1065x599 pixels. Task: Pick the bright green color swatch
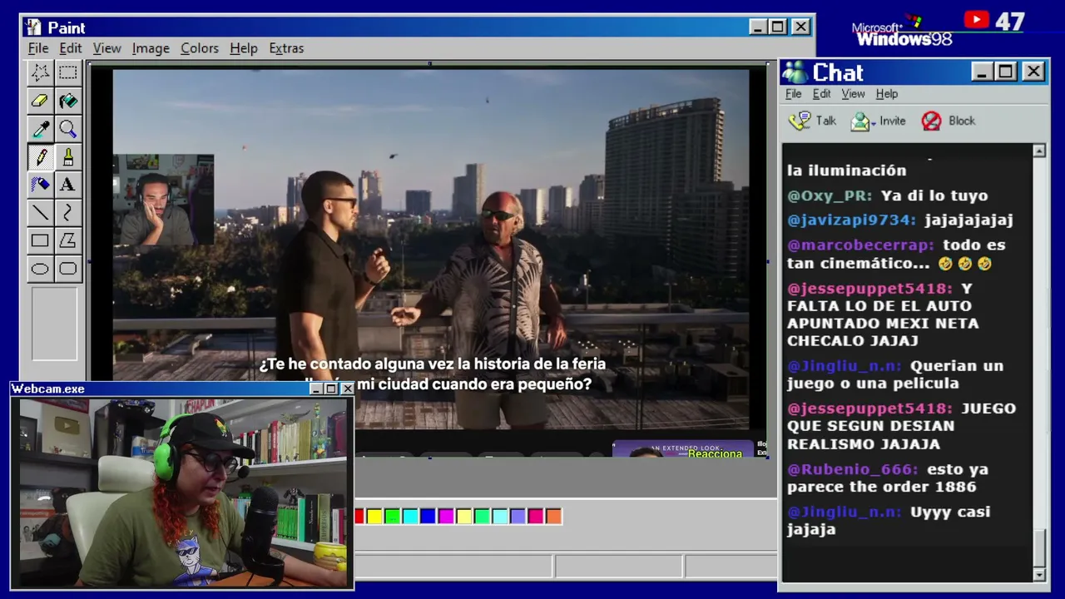[392, 517]
